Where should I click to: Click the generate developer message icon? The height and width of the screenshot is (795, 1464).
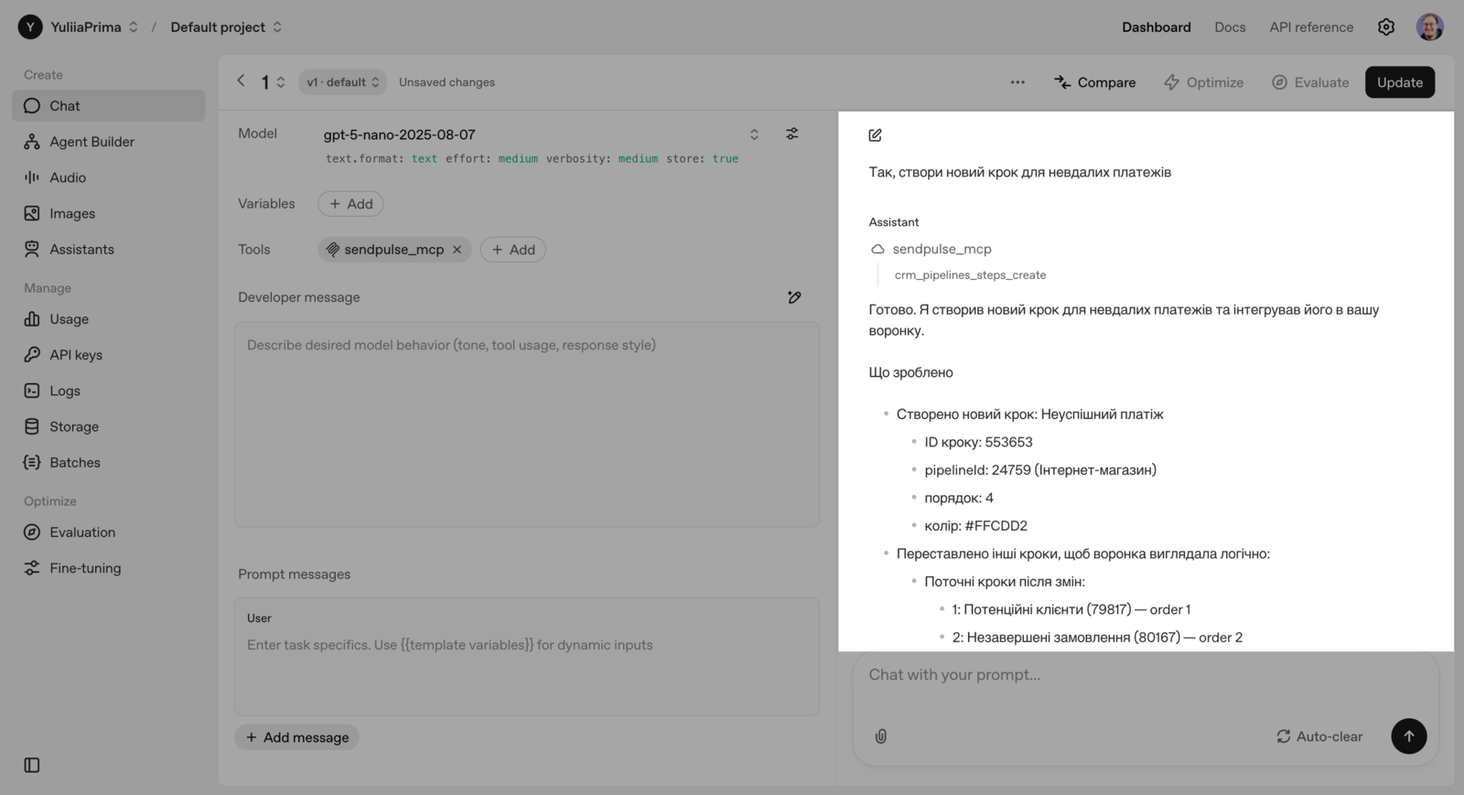point(794,297)
